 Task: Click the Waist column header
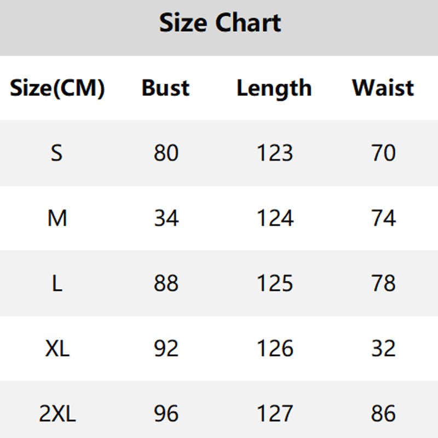coord(383,88)
